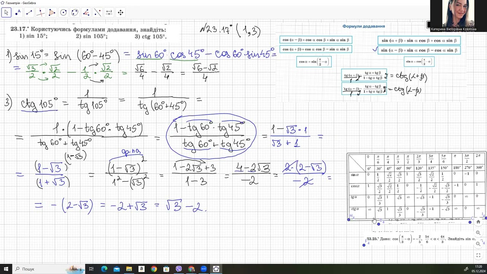This screenshot has height=274, width=487.
Task: Zoom in on the graphics view
Action: (x=478, y=233)
